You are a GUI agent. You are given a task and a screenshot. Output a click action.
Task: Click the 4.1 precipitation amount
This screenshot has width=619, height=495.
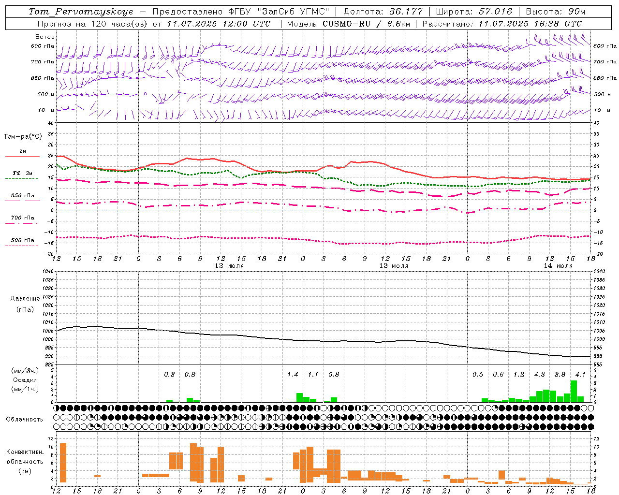(x=580, y=375)
